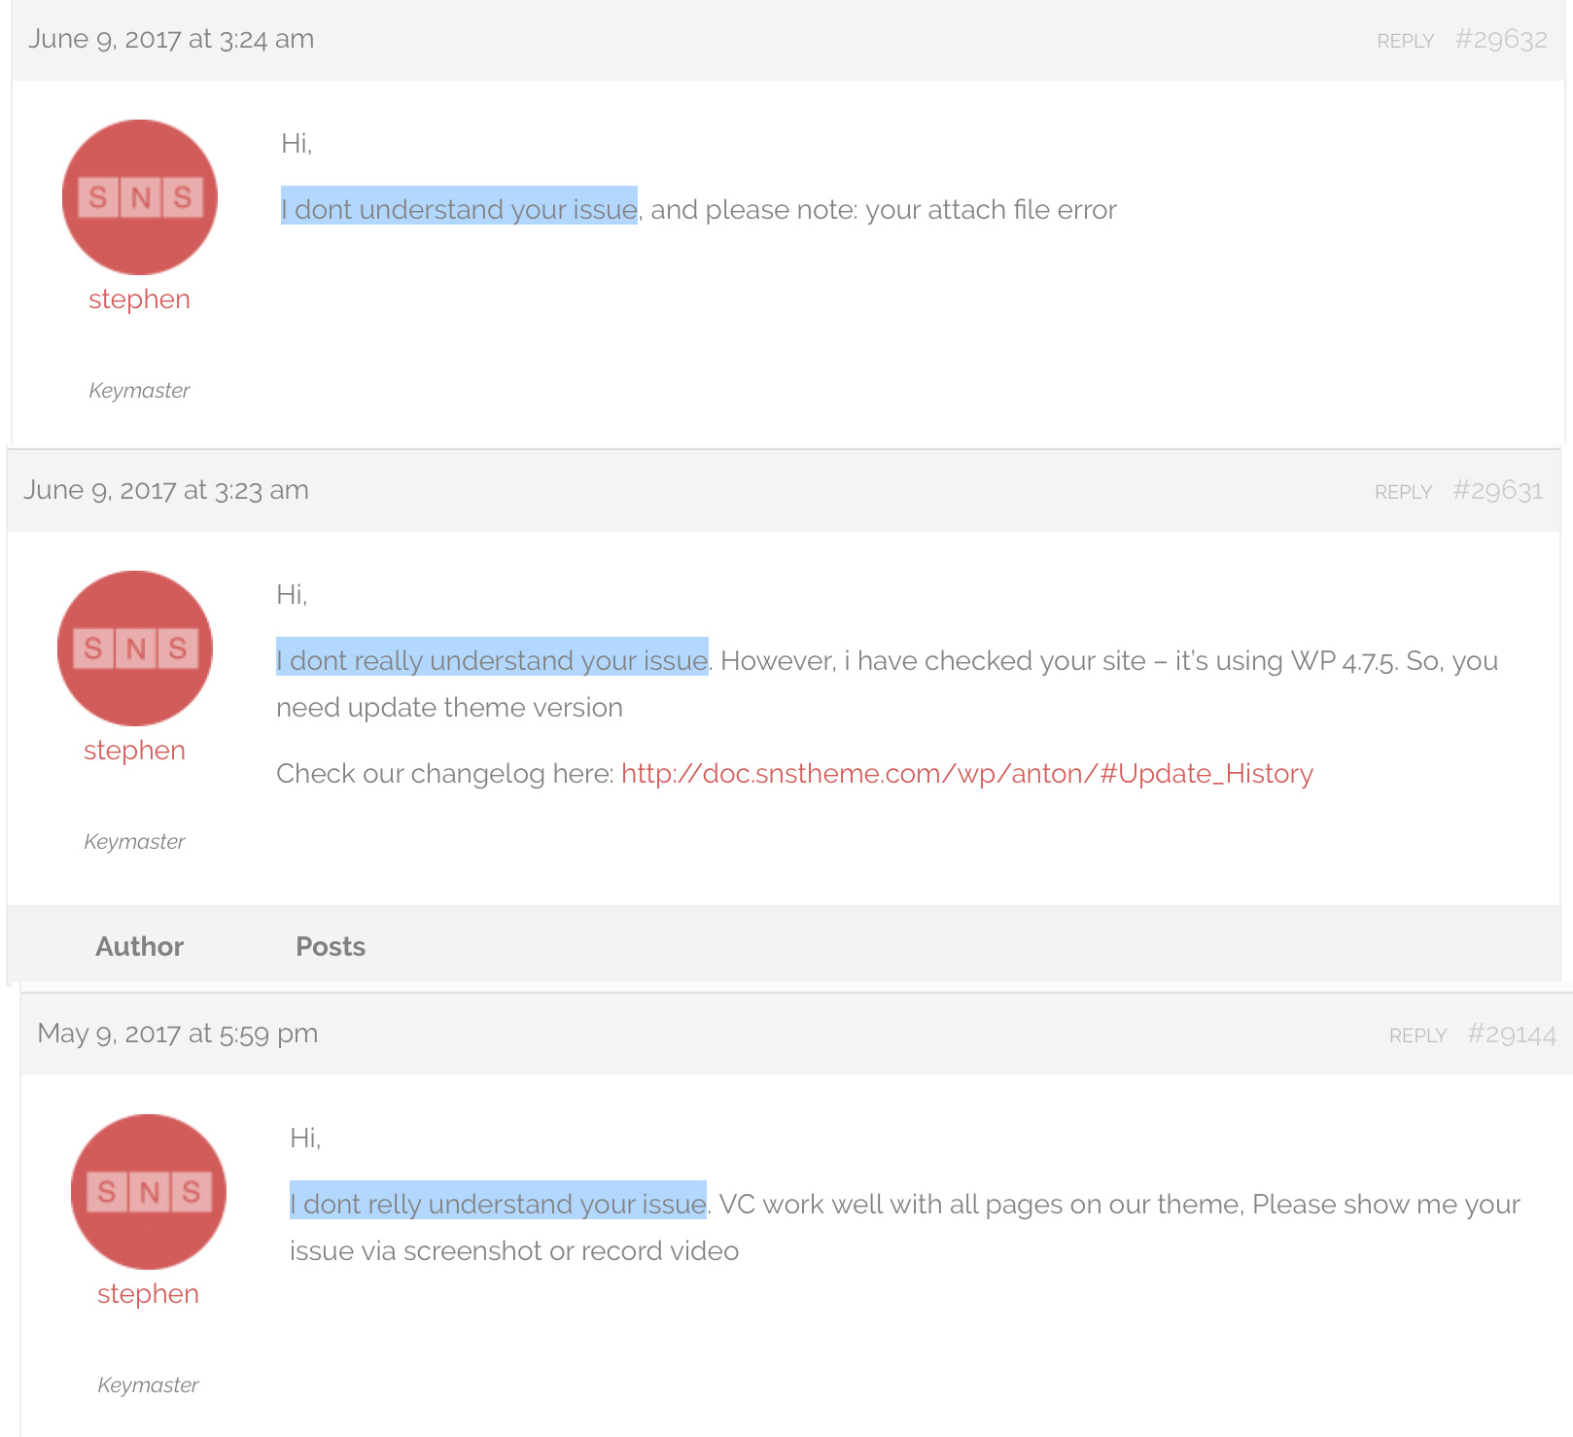Click the May 9, 2017 5:59 pm timestamp
The image size is (1573, 1437).
177,1034
